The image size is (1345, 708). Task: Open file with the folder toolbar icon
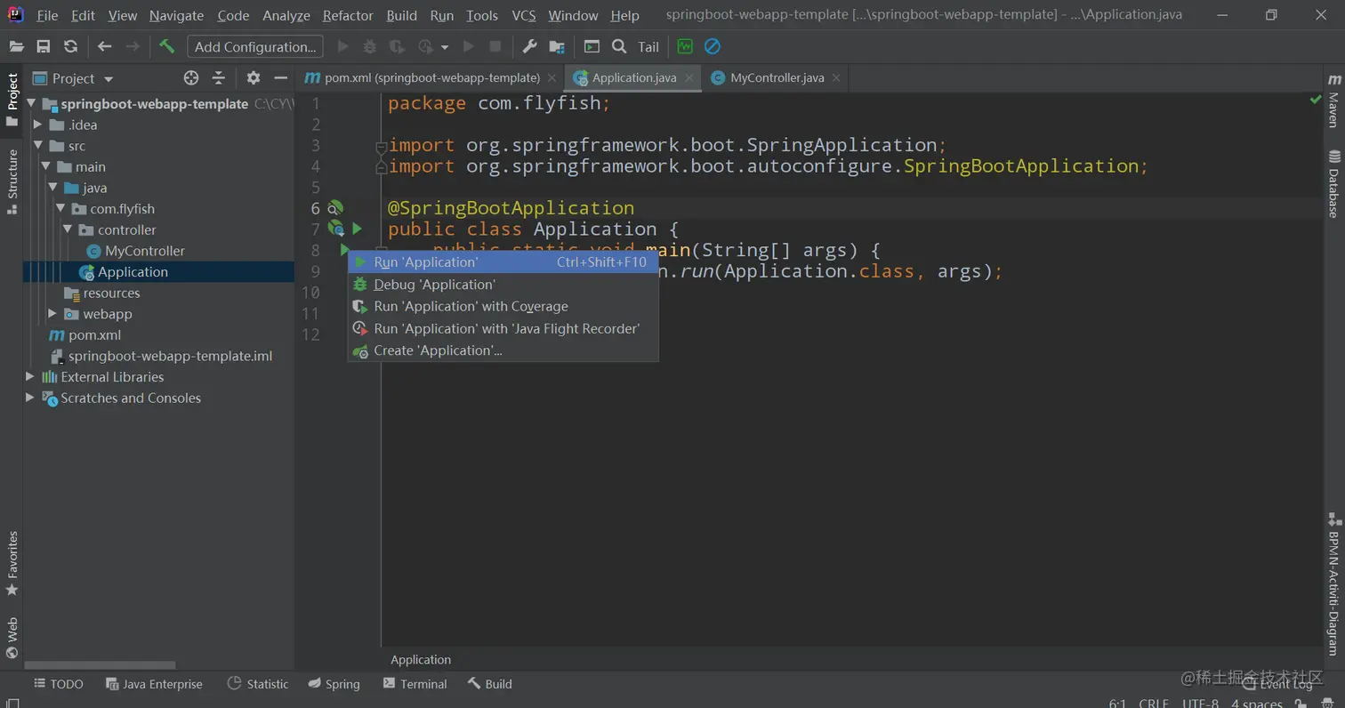click(x=16, y=46)
